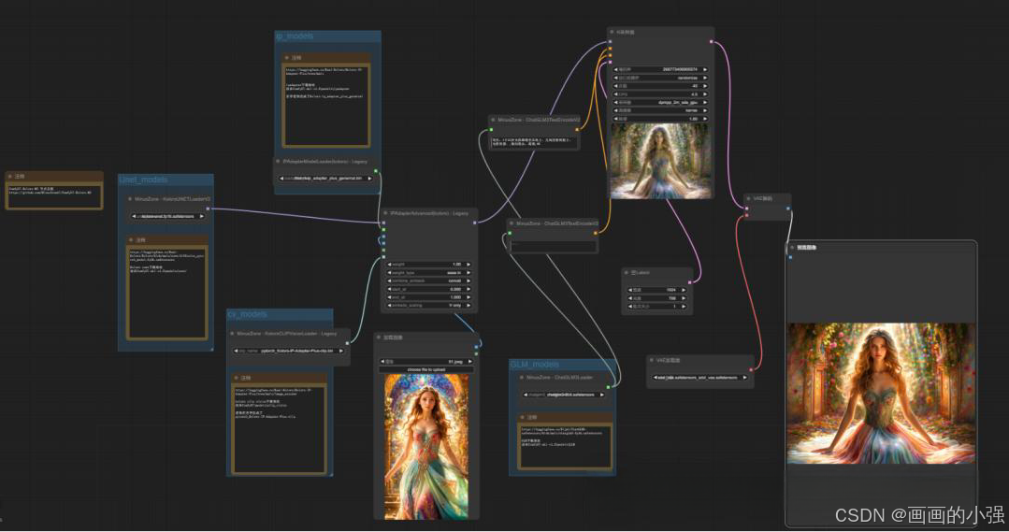The image size is (1009, 532).
Task: Decrease the KSampler CFG value of 4.5
Action: point(616,94)
